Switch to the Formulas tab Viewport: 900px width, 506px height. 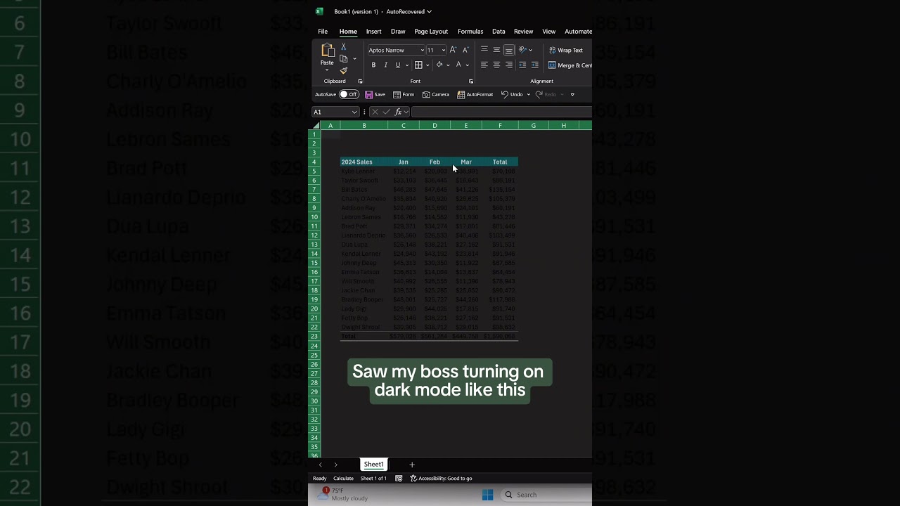(470, 31)
